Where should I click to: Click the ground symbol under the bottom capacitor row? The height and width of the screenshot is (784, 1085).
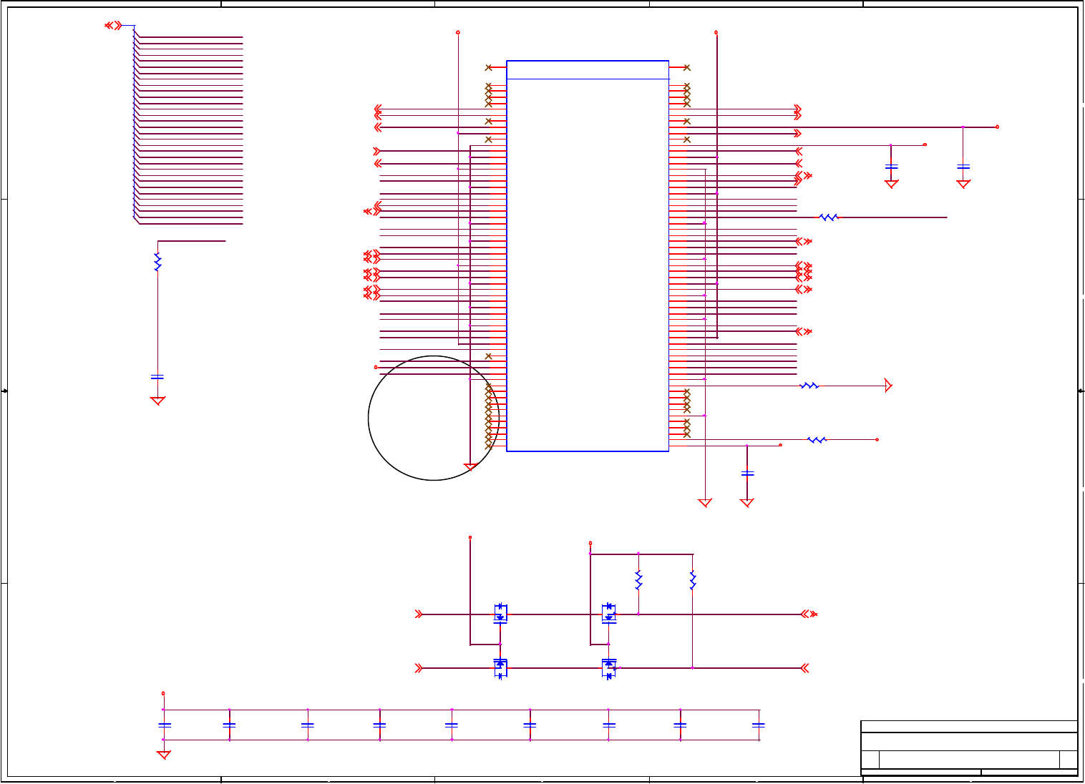(164, 755)
